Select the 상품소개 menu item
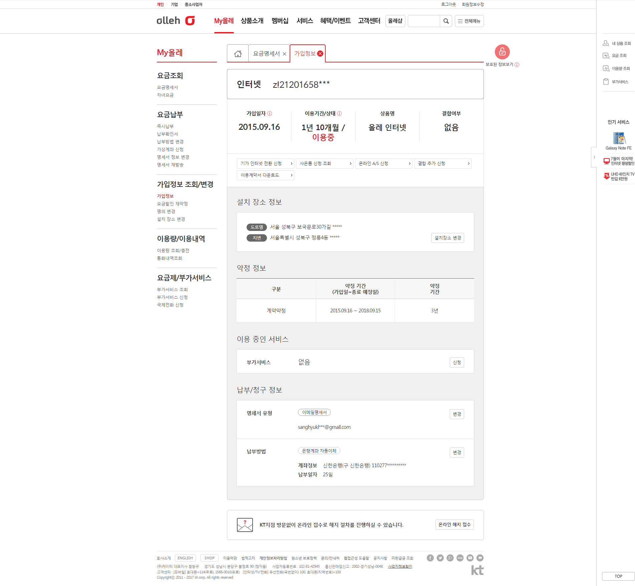The height and width of the screenshot is (586, 635). 252,21
